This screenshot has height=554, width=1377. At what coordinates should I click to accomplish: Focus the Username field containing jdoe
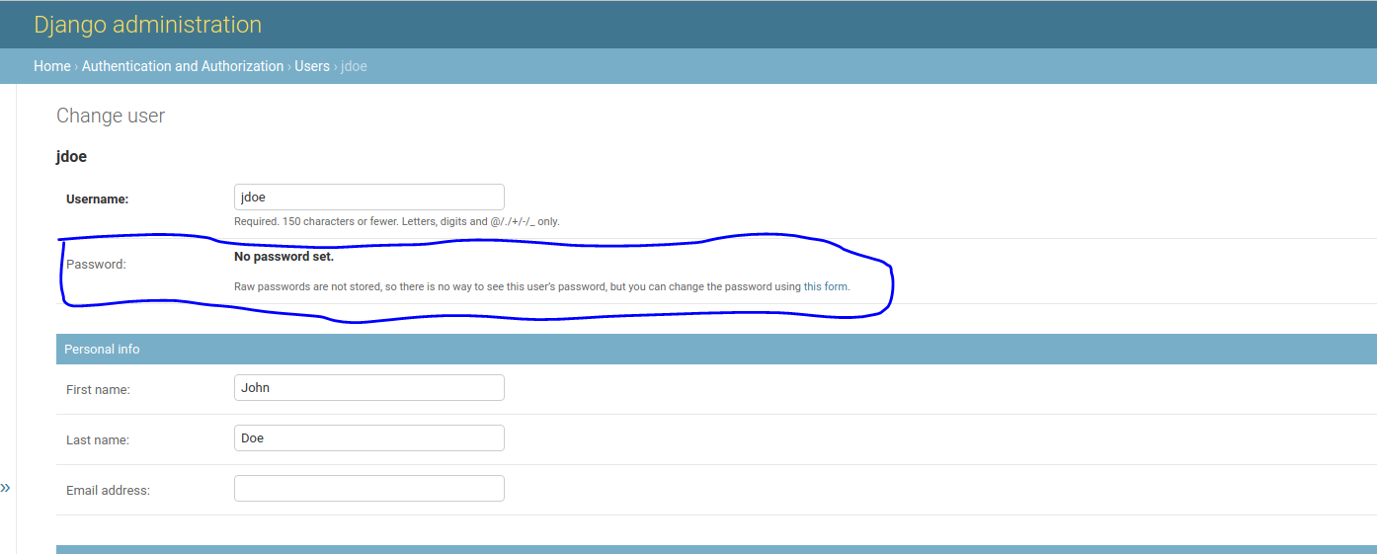click(369, 197)
